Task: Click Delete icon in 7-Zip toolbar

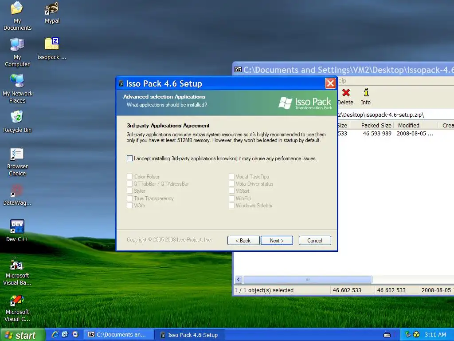Action: (346, 97)
